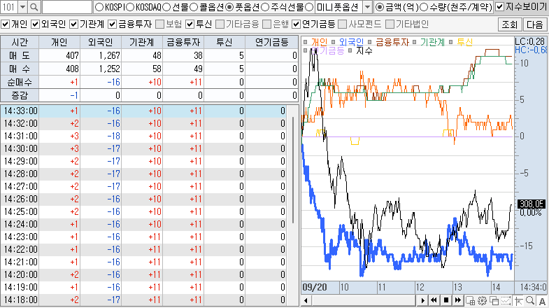Click the dotted line chart icon in toolbar

coord(506,301)
